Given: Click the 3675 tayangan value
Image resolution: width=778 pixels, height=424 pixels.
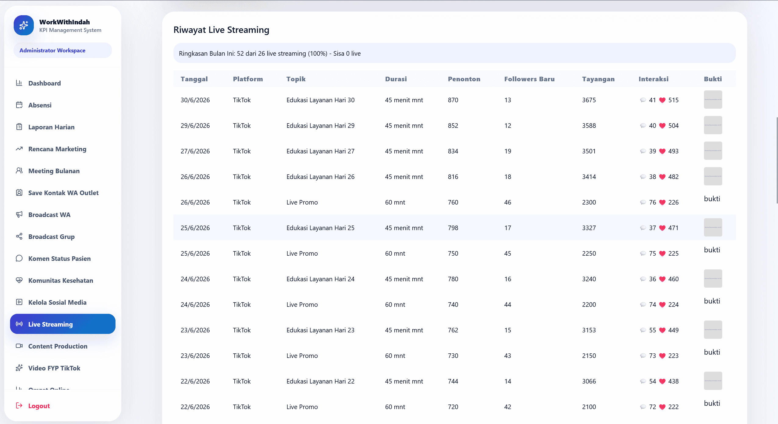Looking at the screenshot, I should coord(589,100).
